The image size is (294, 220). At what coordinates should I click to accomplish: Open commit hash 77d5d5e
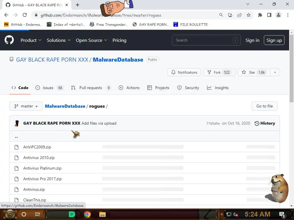(x=213, y=123)
